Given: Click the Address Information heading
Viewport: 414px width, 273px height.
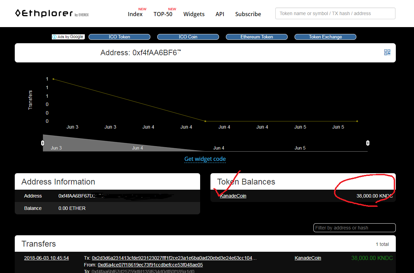Looking at the screenshot, I should (x=58, y=182).
